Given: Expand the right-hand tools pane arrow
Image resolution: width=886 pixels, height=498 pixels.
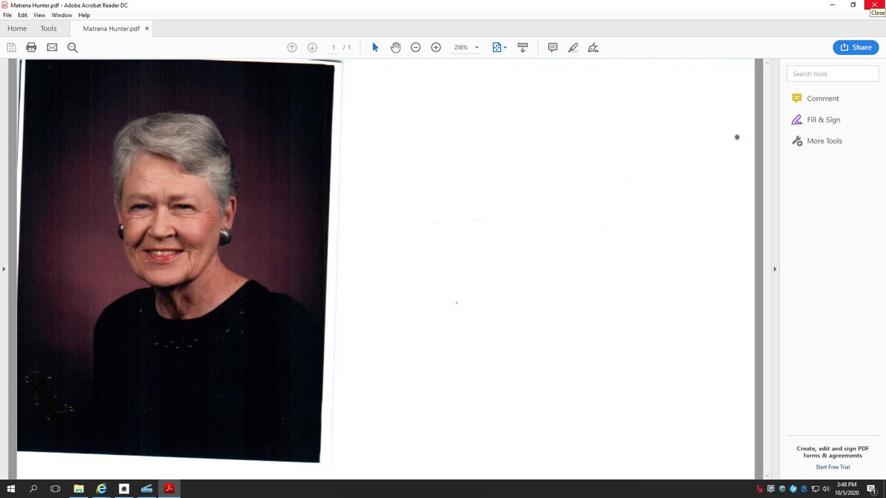Looking at the screenshot, I should (x=776, y=269).
